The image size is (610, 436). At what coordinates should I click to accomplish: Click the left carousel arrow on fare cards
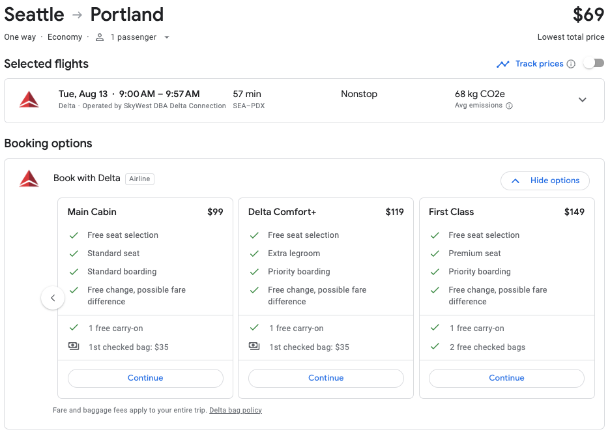(53, 297)
